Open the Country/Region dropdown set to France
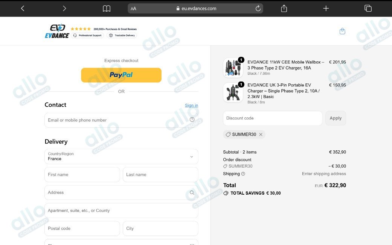392x245 pixels. pos(121,156)
